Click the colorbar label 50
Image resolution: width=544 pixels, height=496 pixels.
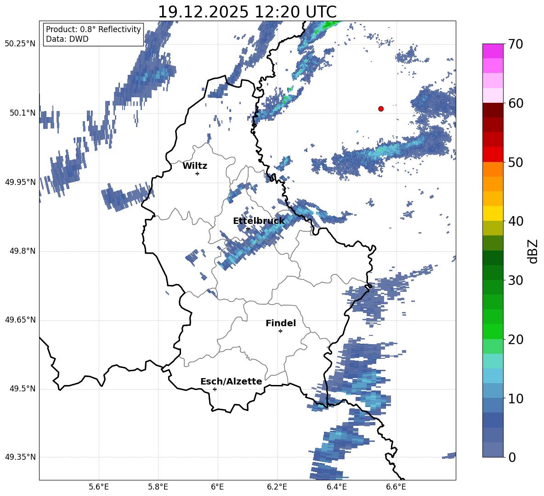click(516, 162)
